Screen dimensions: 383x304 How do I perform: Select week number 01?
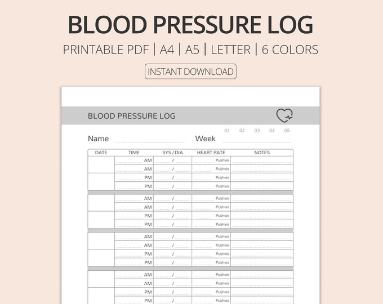click(227, 131)
